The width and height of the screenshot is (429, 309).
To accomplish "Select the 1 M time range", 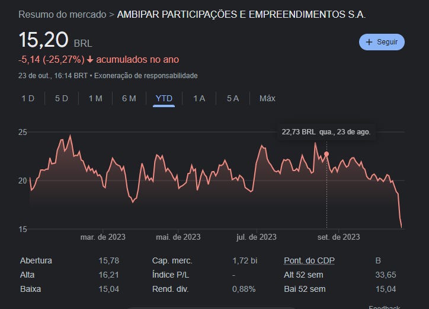I will [95, 98].
